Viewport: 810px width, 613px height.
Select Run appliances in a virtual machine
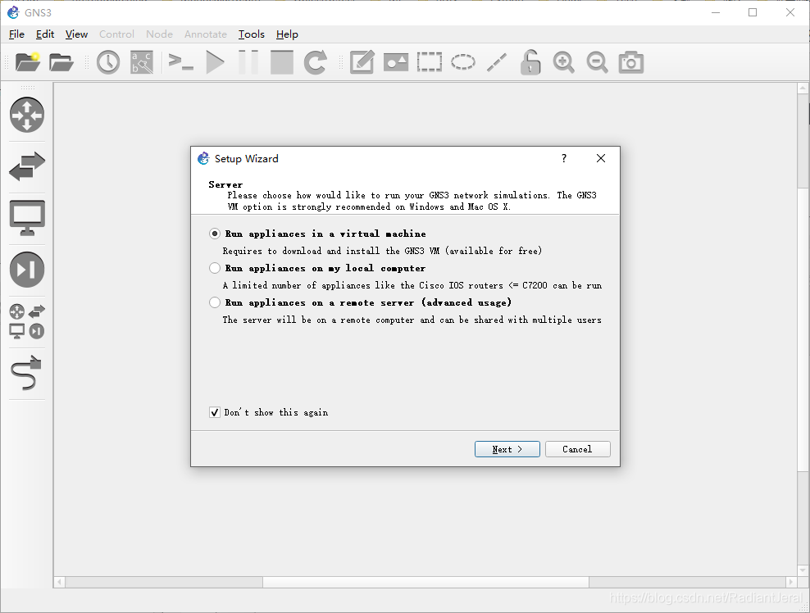pyautogui.click(x=318, y=234)
